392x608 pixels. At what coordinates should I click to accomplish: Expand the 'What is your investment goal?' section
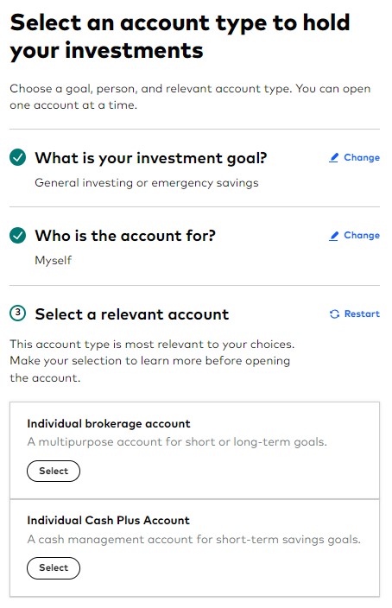151,158
